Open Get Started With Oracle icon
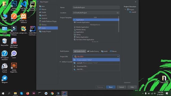Screen dimensions: 171x96 coord(14,43)
